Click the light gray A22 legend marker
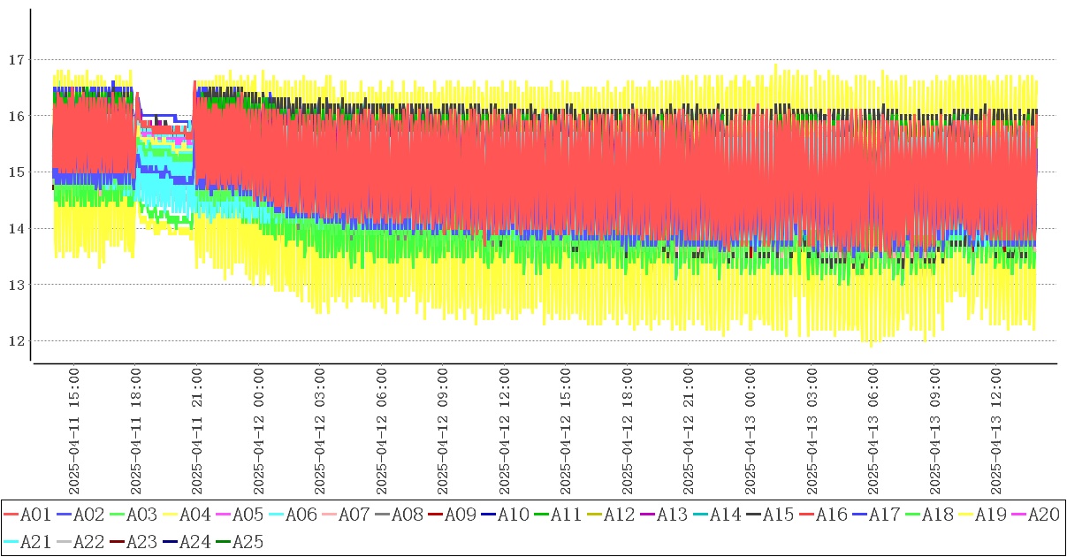 (x=64, y=541)
